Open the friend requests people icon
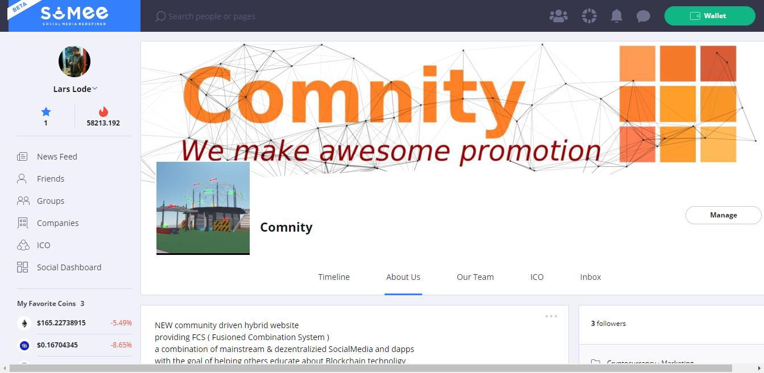 559,16
